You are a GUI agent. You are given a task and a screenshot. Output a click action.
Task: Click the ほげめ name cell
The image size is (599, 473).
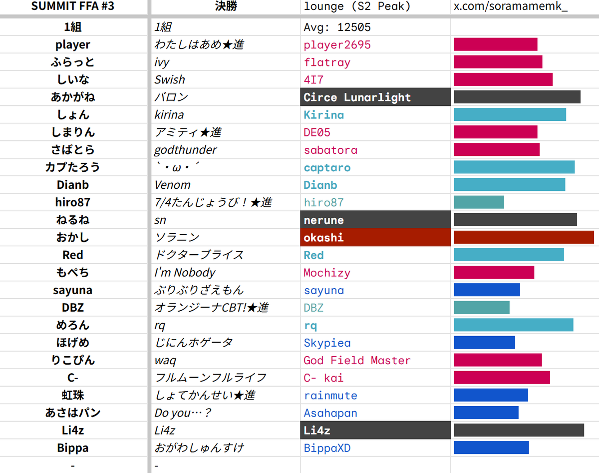pos(73,343)
